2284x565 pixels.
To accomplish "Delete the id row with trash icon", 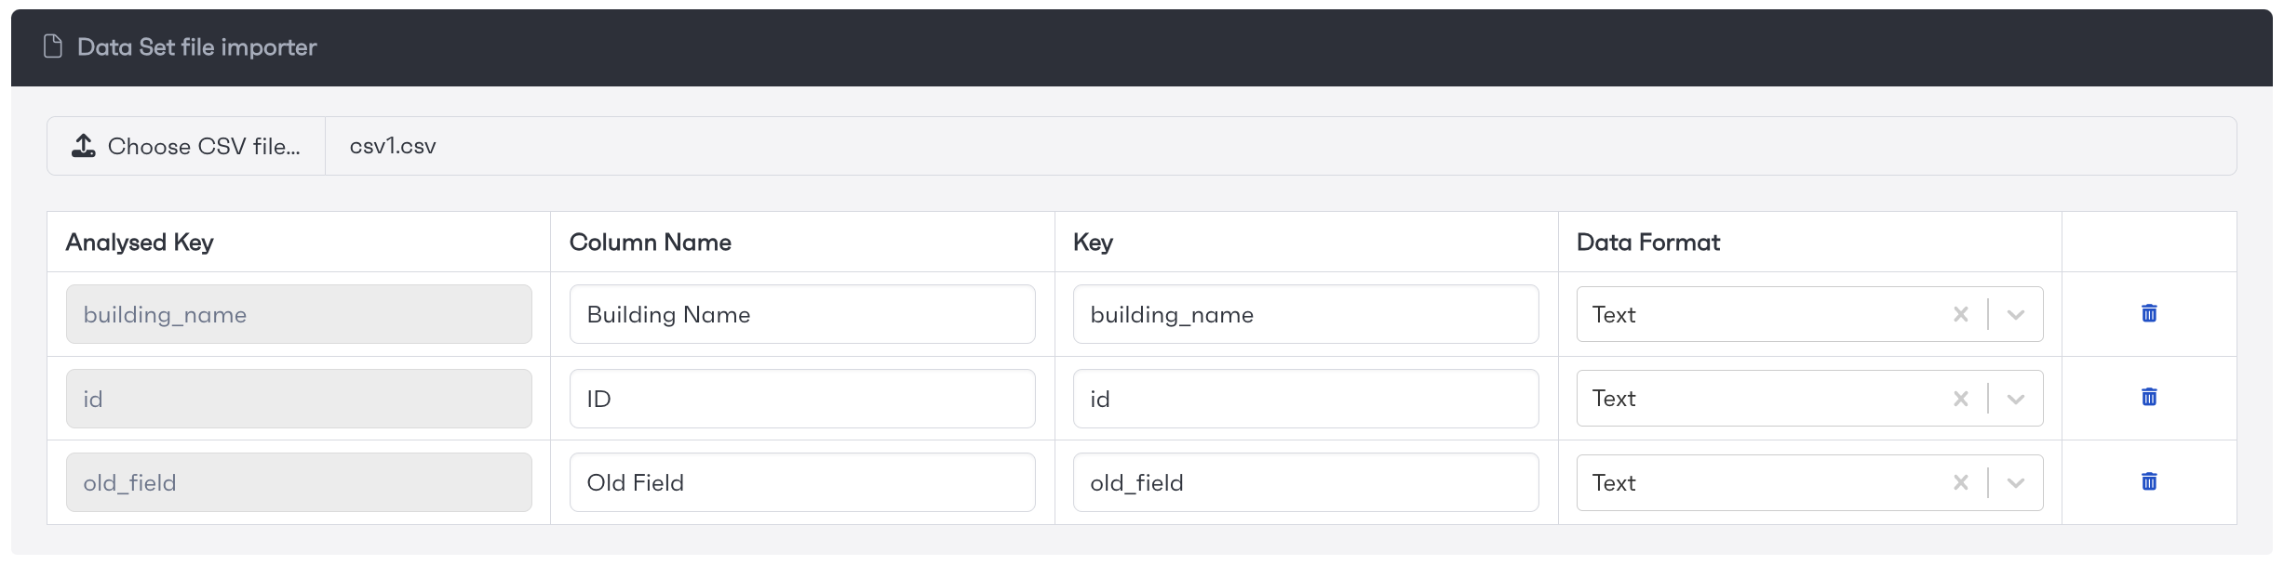I will click(2149, 397).
